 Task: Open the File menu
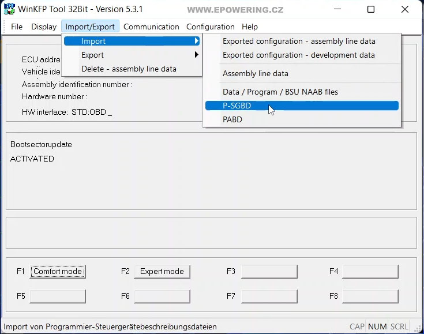[17, 27]
